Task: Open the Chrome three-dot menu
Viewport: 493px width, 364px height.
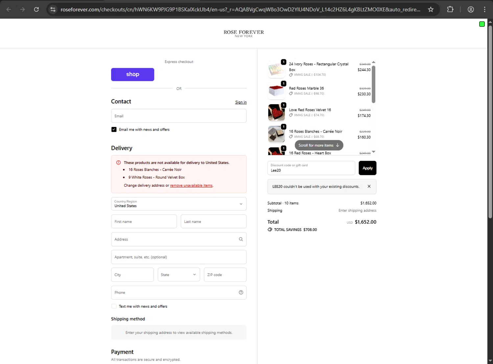Action: click(x=484, y=9)
